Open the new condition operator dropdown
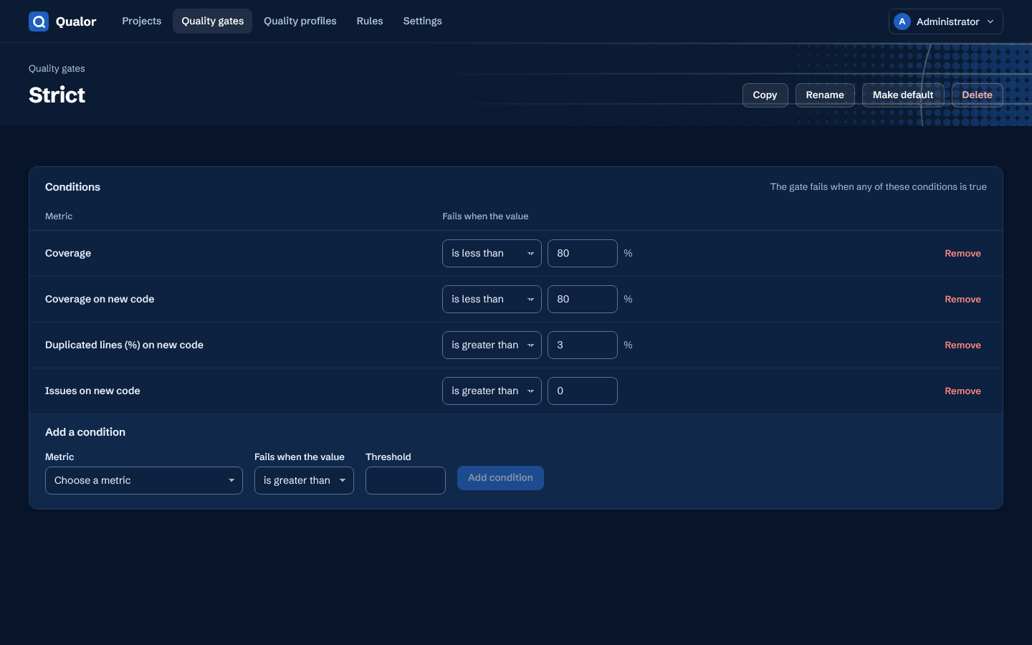1032x645 pixels. pos(304,480)
